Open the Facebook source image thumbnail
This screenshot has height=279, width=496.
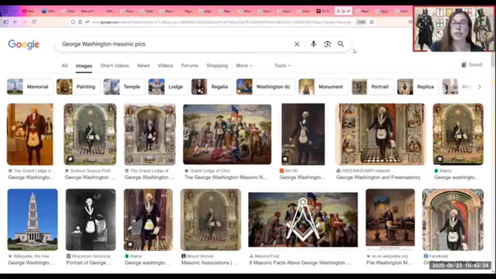[453, 220]
